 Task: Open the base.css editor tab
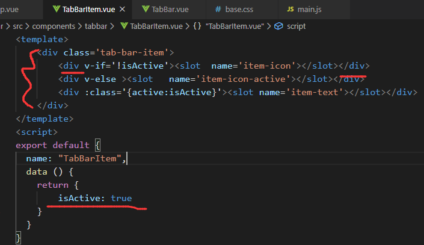[242, 10]
